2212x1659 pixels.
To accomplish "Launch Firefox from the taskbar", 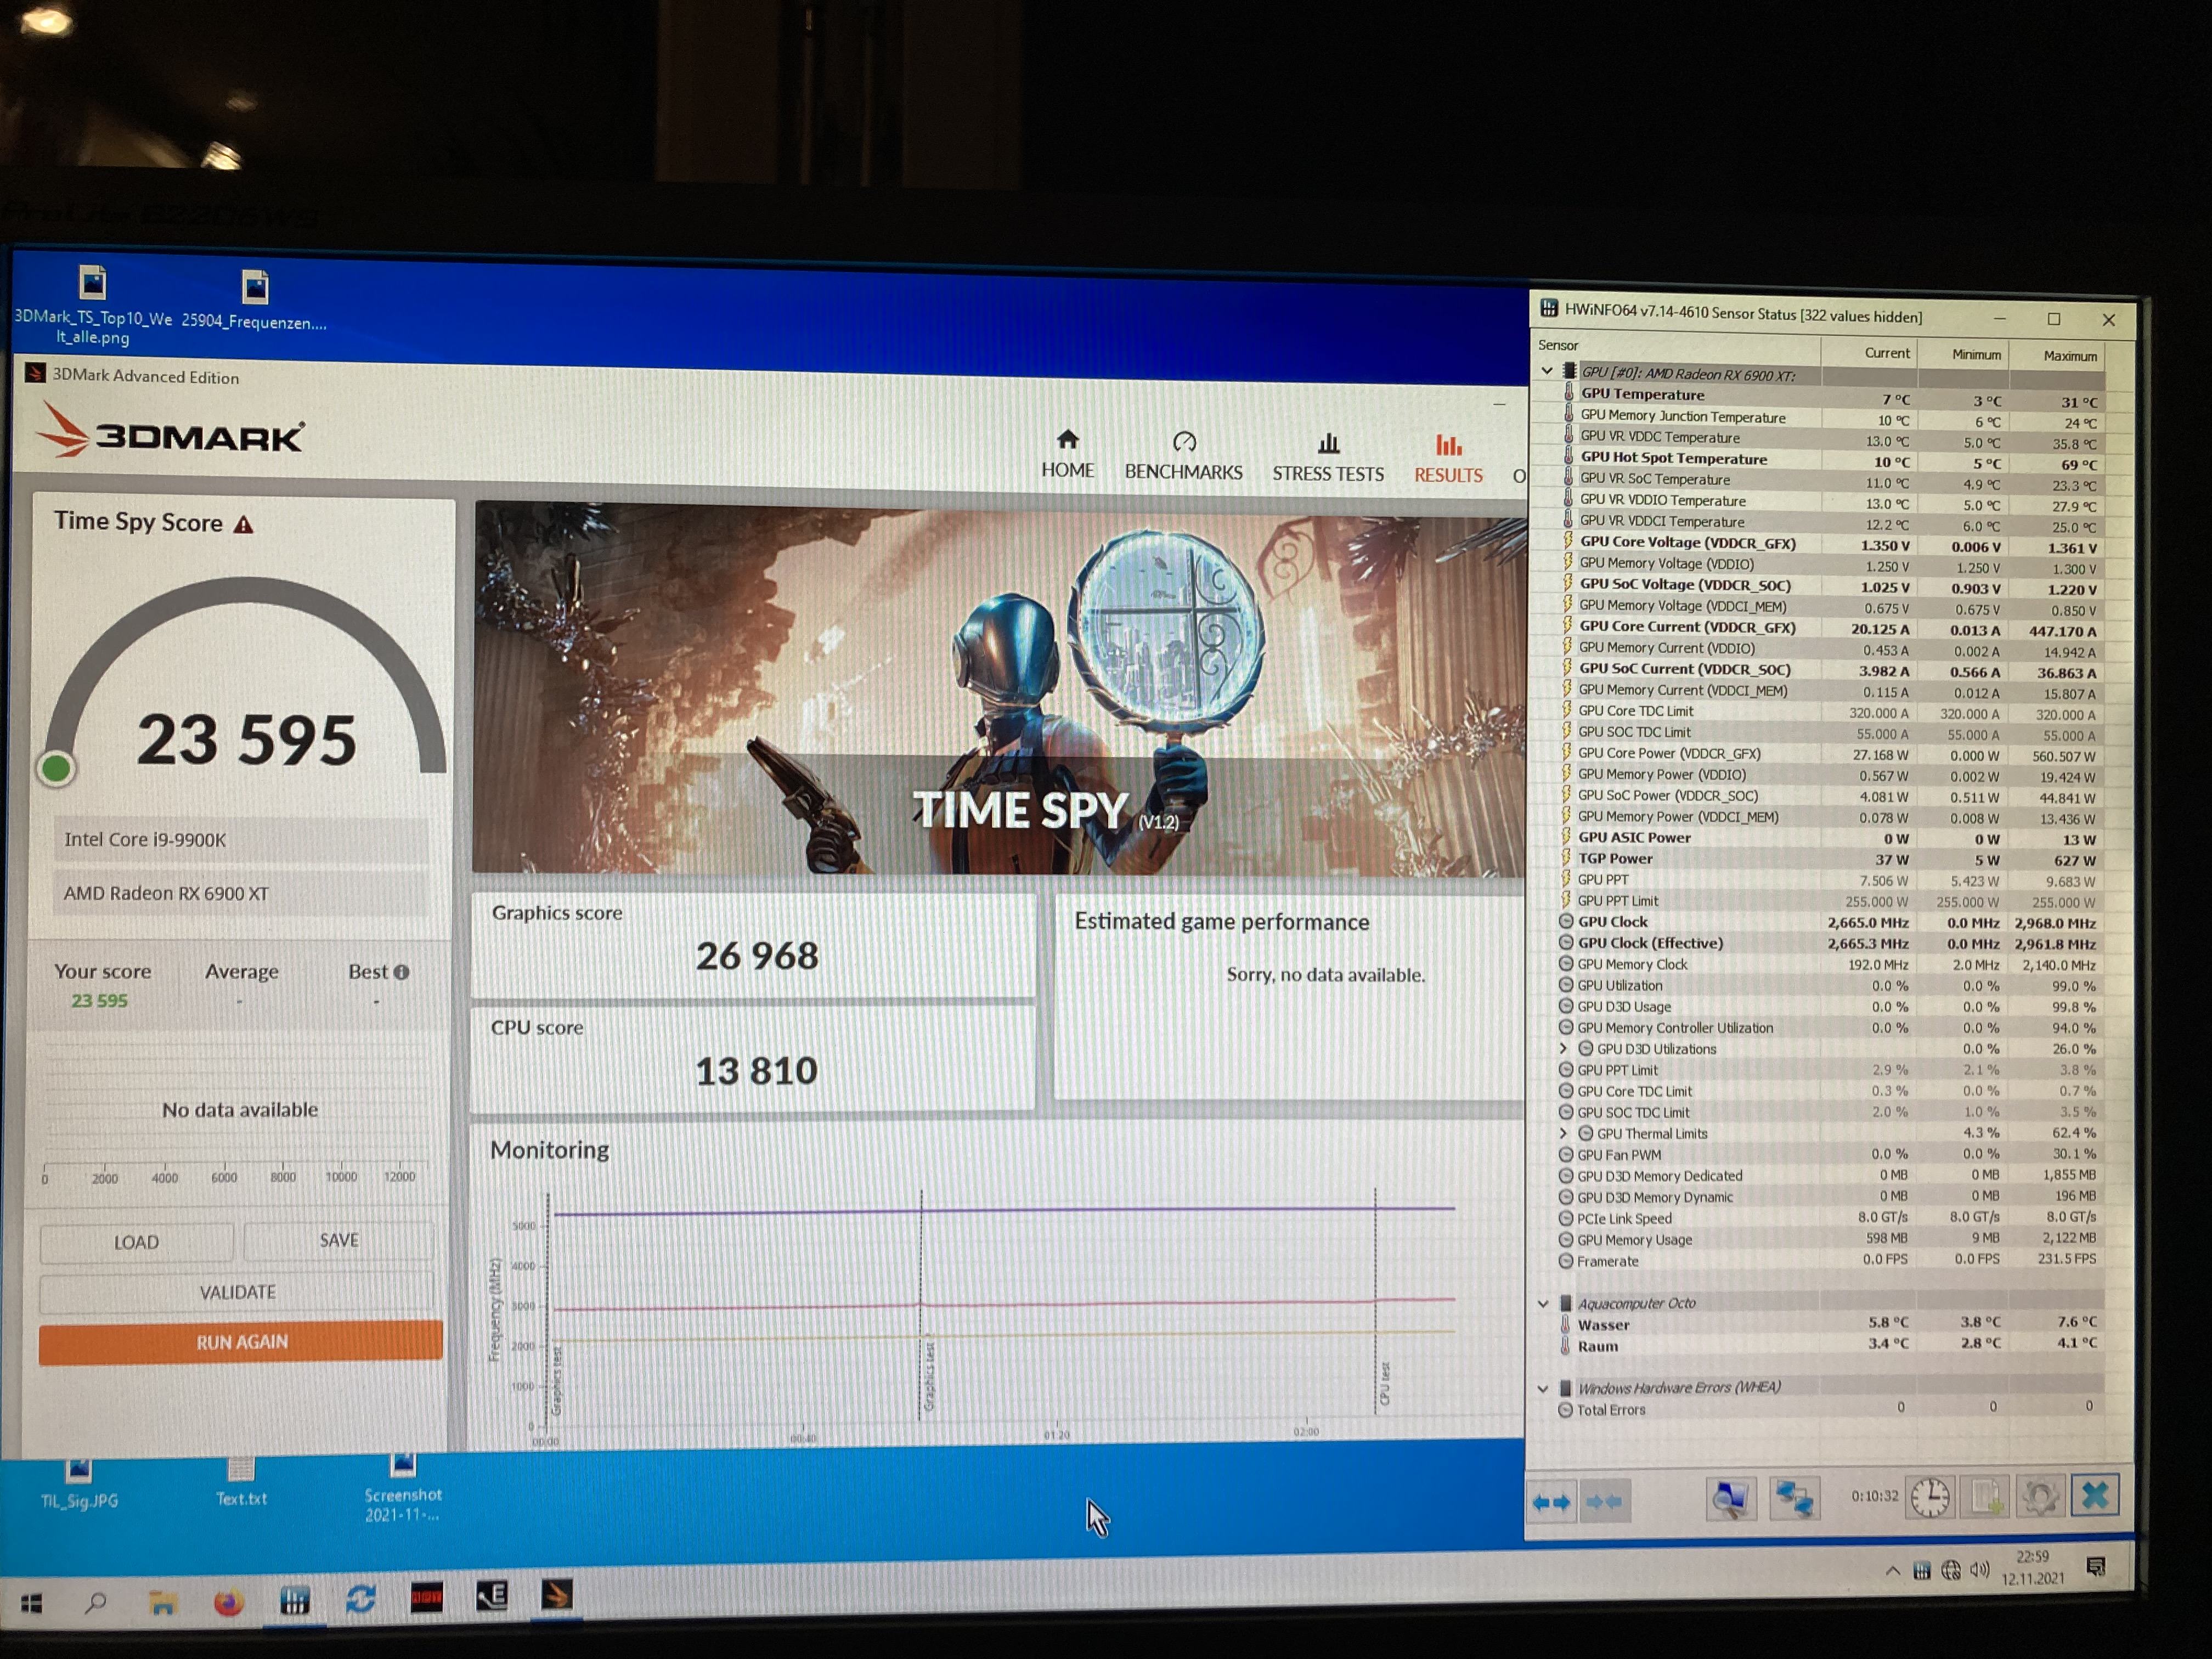I will tap(229, 1602).
